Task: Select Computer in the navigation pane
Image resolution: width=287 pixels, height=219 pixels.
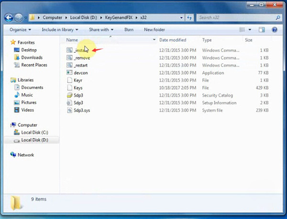Action: click(x=27, y=125)
